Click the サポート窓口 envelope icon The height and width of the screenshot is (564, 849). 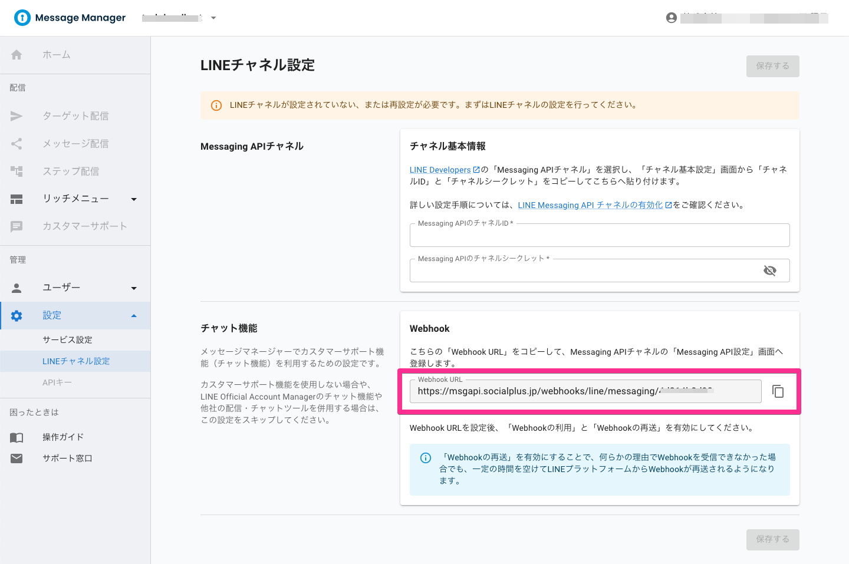click(x=17, y=459)
